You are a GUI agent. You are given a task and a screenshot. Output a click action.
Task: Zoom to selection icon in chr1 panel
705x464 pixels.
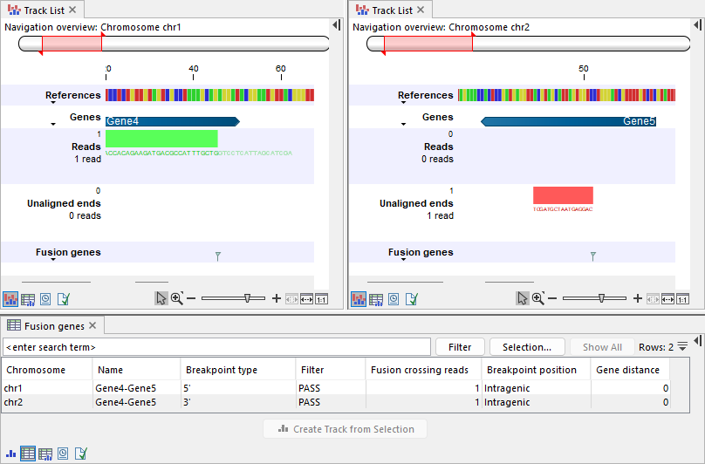click(291, 299)
